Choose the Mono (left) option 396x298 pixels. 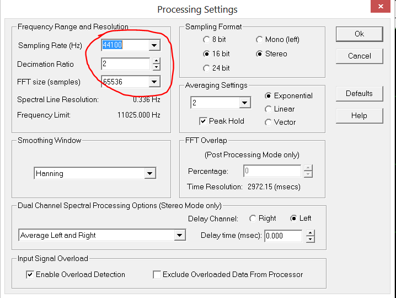tap(259, 40)
